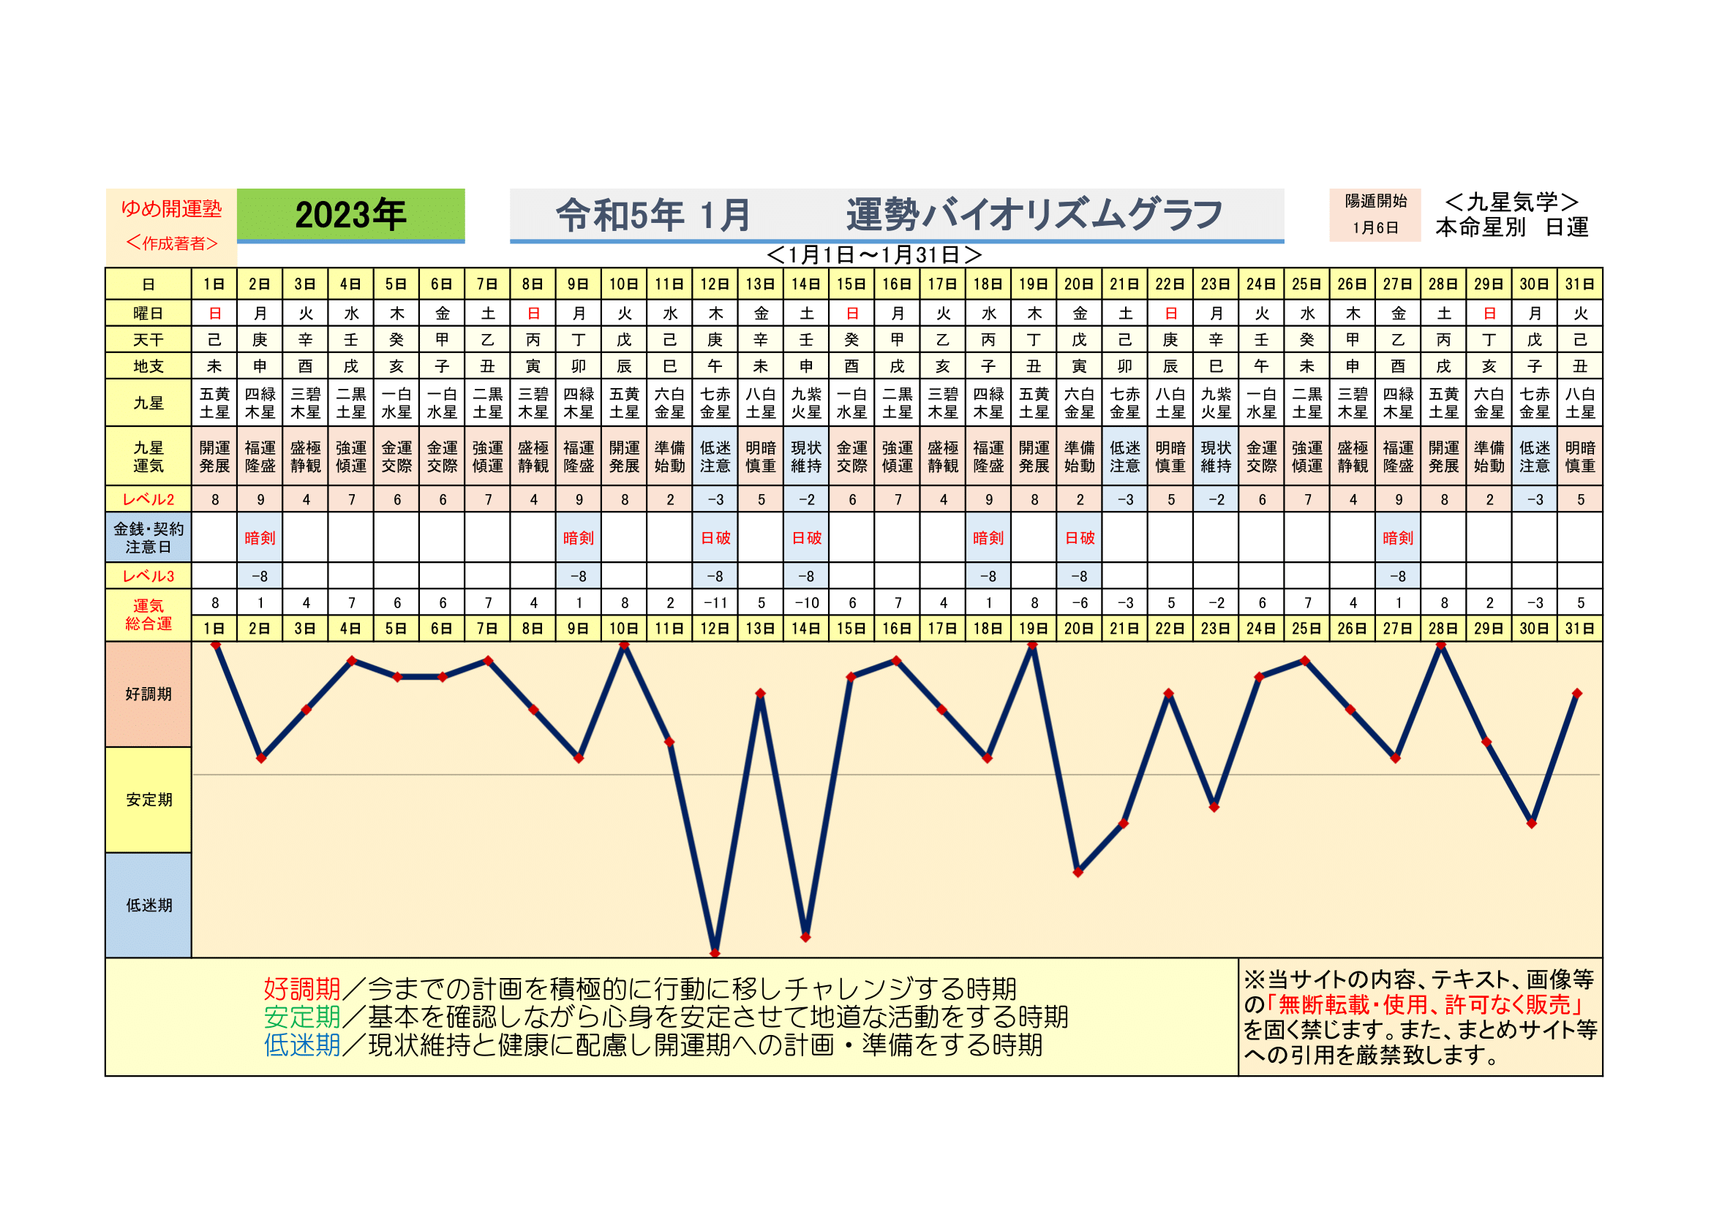Screen dimensions: 1711x1209
Task: Click the 本命星別 日運 heading text
Action: [x=1511, y=228]
